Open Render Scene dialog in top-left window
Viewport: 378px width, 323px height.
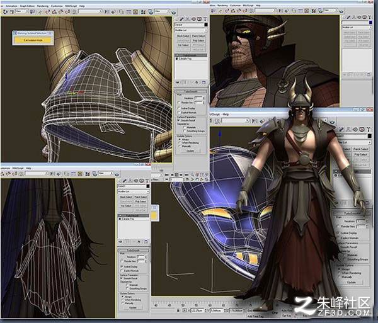[x=151, y=11]
